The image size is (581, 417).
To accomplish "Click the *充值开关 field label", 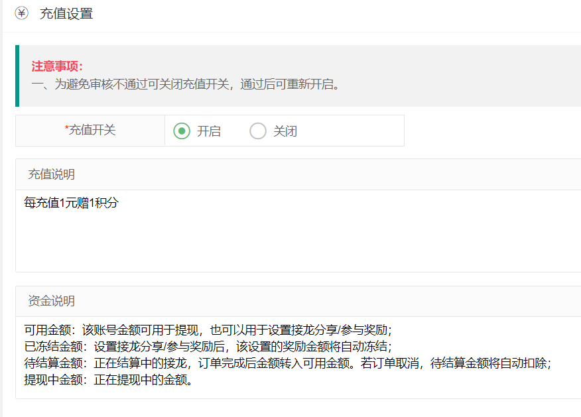I will 90,130.
